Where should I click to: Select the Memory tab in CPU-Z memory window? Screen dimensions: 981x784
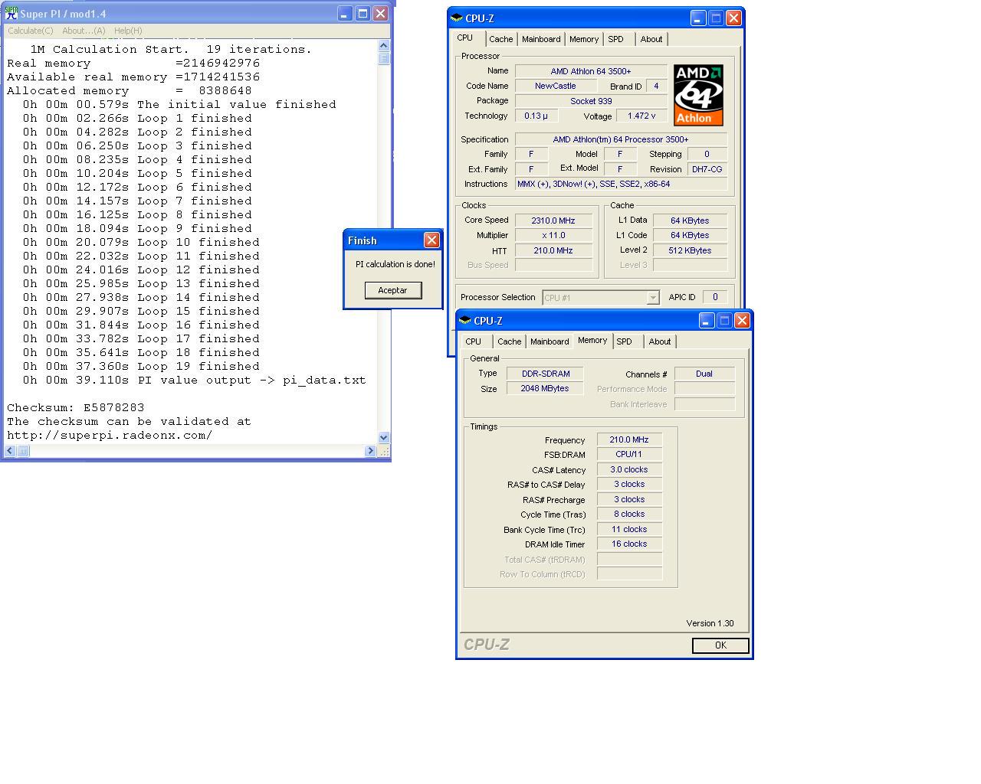(x=592, y=340)
